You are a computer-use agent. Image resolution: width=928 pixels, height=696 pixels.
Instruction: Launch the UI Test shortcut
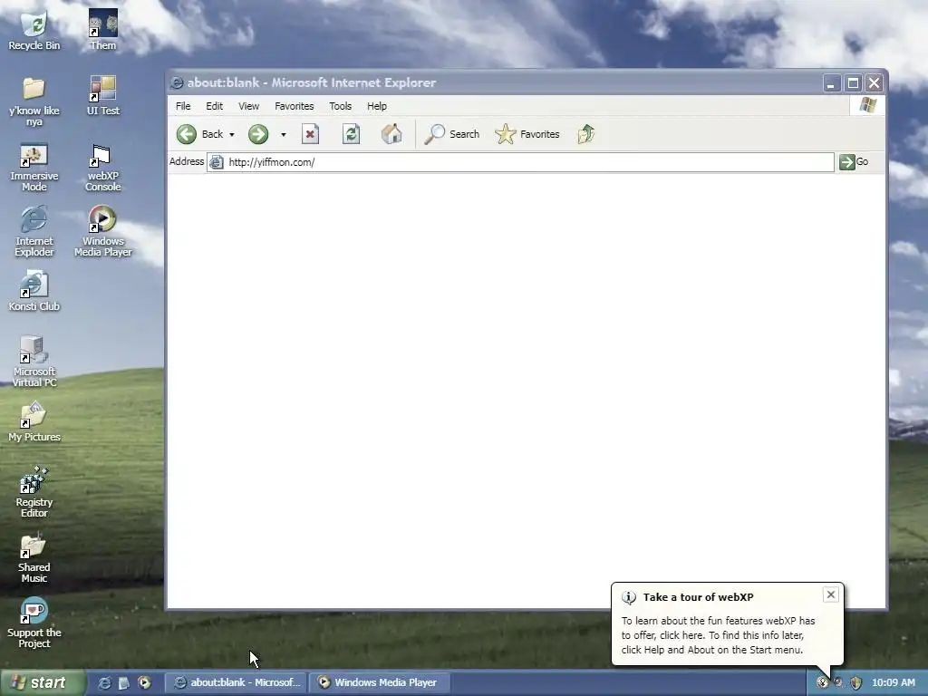[103, 96]
